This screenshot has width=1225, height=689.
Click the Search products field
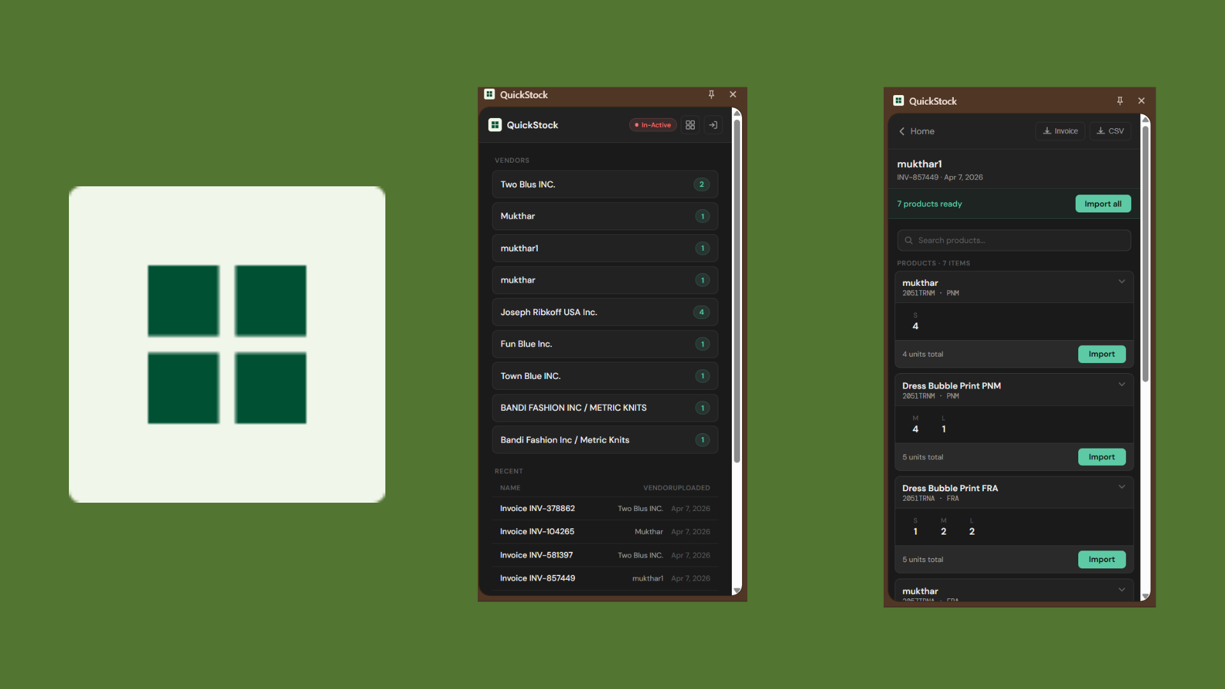pyautogui.click(x=1014, y=241)
